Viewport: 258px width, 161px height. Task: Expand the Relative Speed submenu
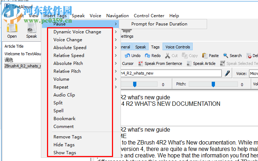click(x=116, y=56)
